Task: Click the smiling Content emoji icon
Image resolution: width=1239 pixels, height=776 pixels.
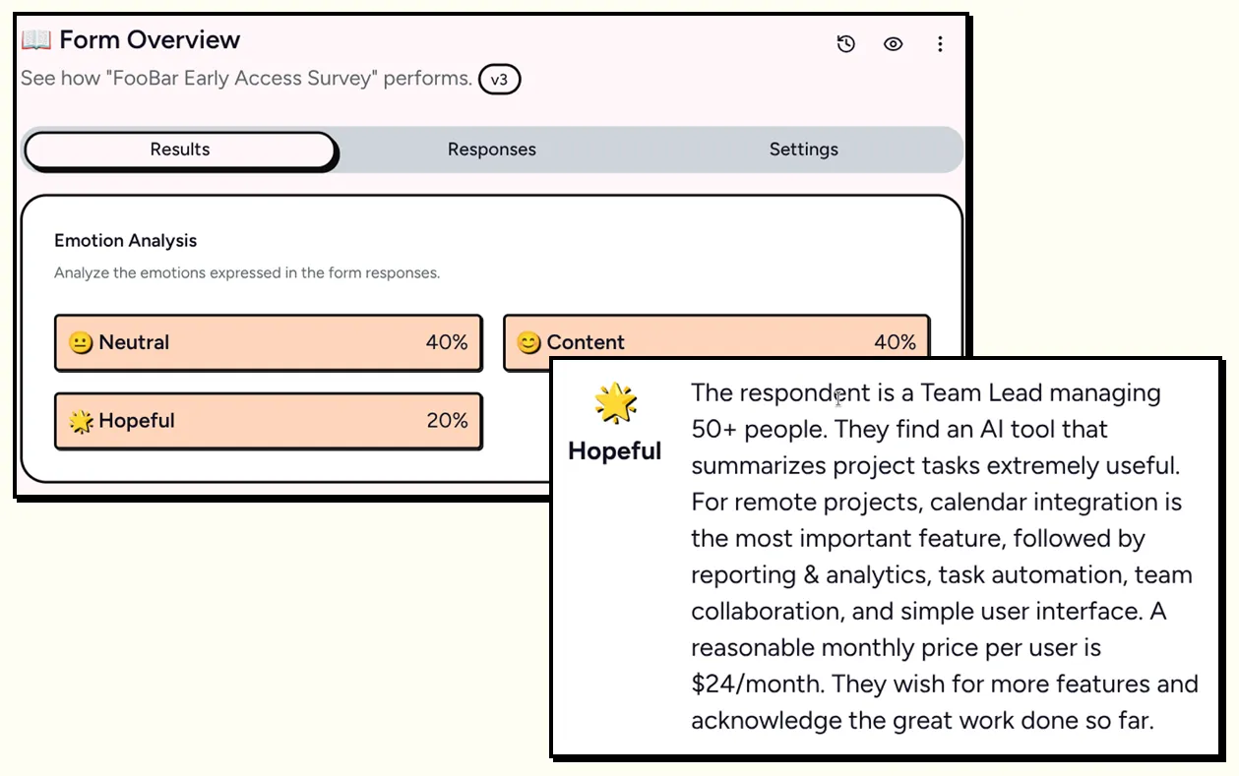Action: click(528, 342)
